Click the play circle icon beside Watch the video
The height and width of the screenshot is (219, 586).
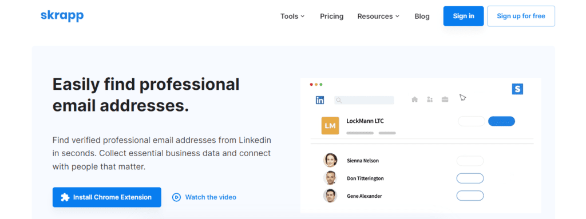[x=176, y=197]
